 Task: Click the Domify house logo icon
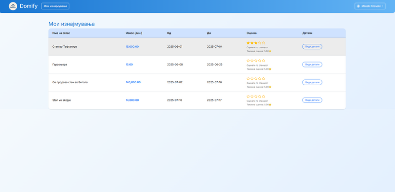[x=13, y=6]
